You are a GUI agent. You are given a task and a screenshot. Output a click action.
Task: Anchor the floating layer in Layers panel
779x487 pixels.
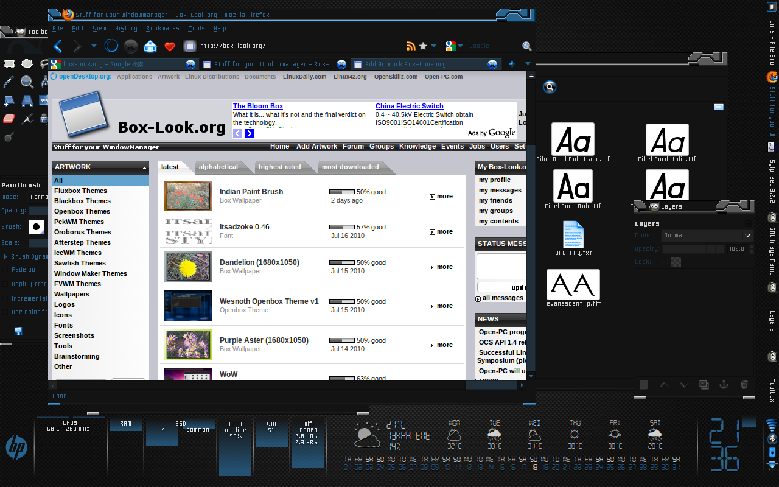(x=724, y=384)
